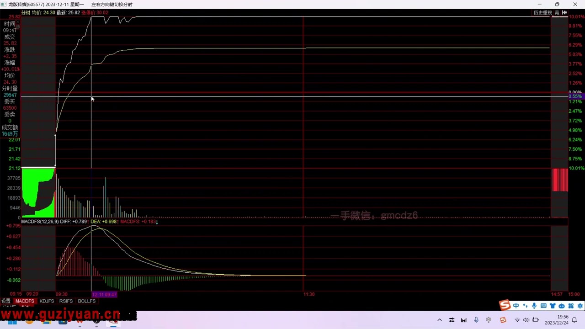
Task: Open the 设置 indicator settings
Action: [6, 301]
